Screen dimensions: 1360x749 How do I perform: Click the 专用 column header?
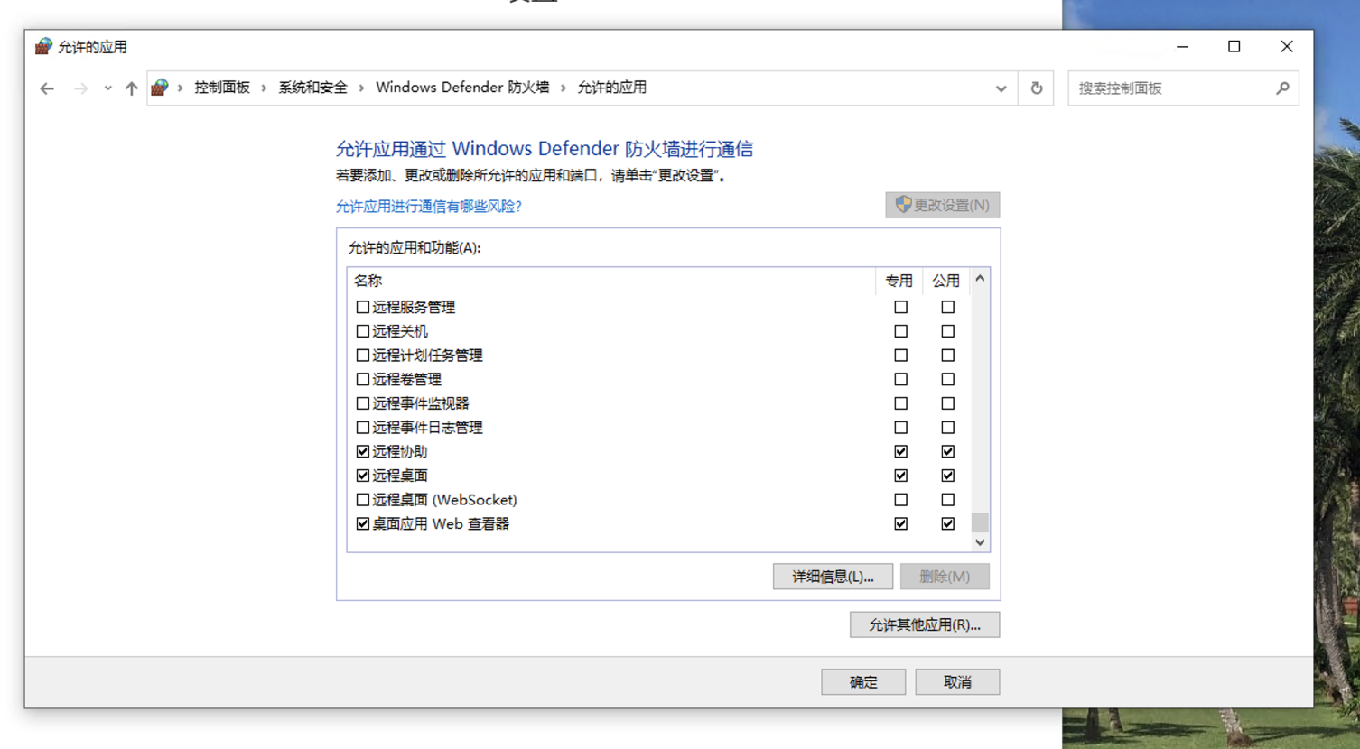[899, 281]
